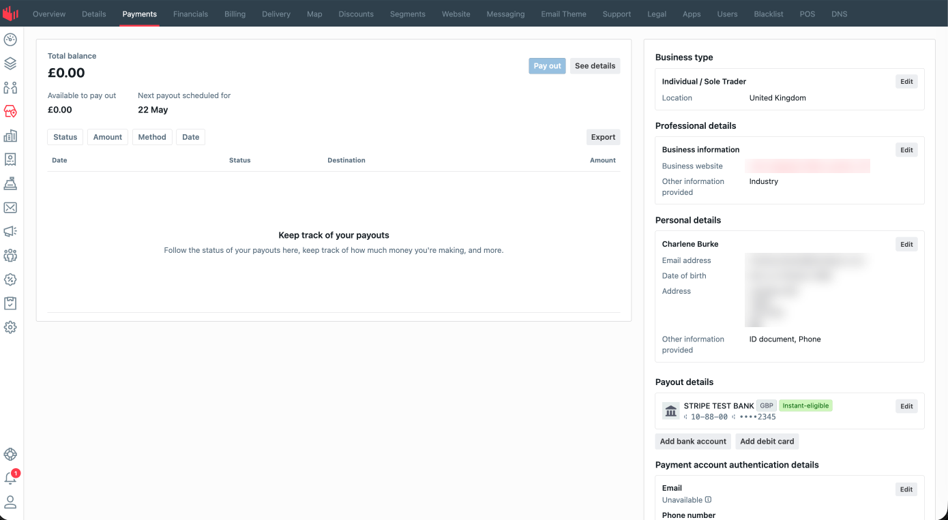Open the user profile icon
Screen dimensions: 948x520
point(10,502)
